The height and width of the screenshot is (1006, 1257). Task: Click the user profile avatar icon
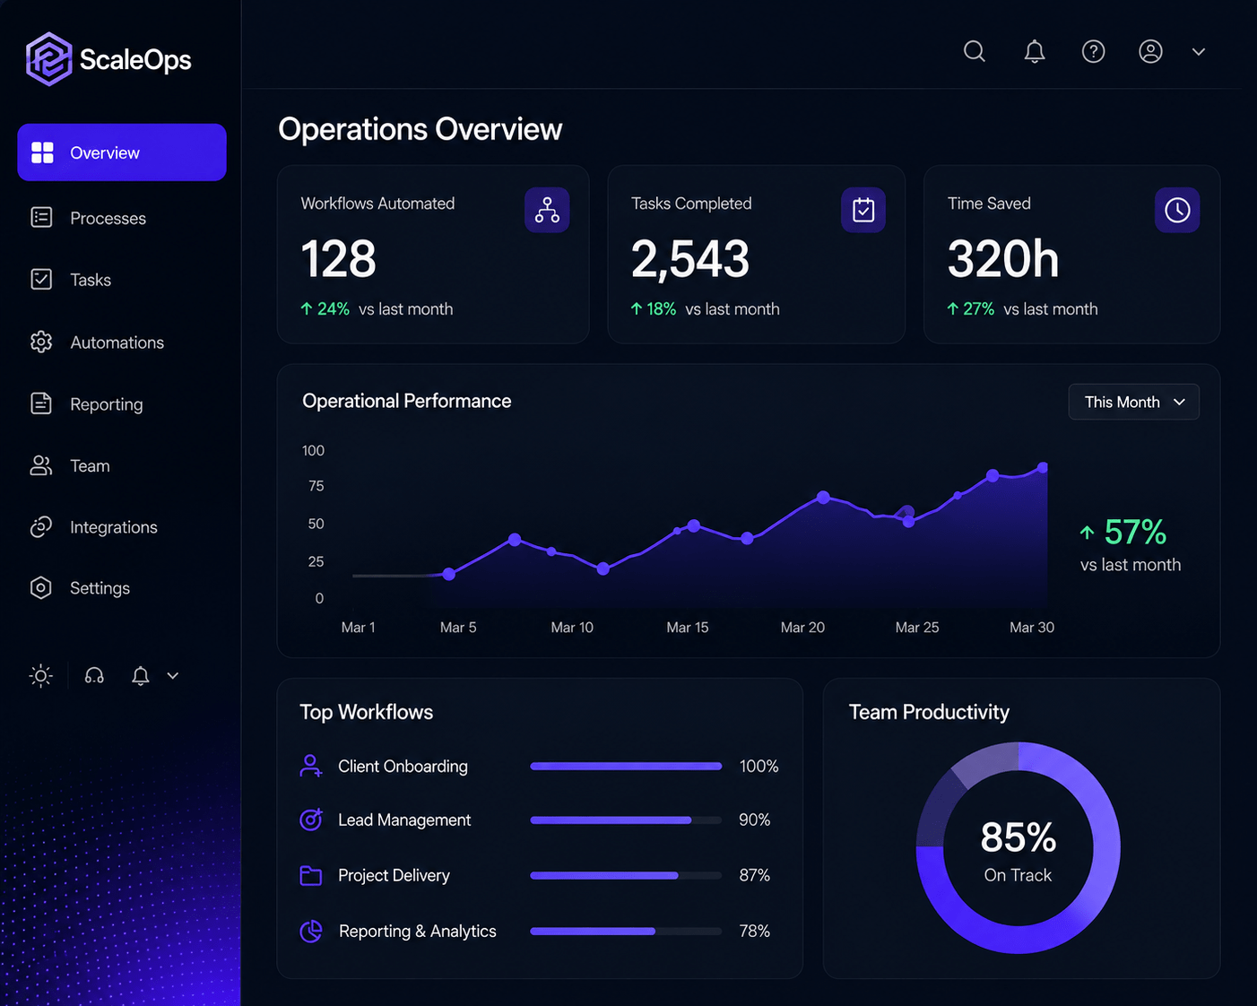coord(1150,52)
